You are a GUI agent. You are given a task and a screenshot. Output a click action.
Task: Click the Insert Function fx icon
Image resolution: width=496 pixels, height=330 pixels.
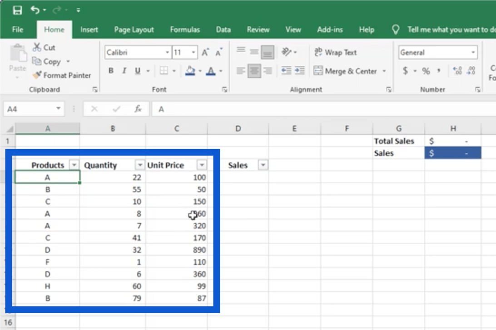[x=138, y=109]
